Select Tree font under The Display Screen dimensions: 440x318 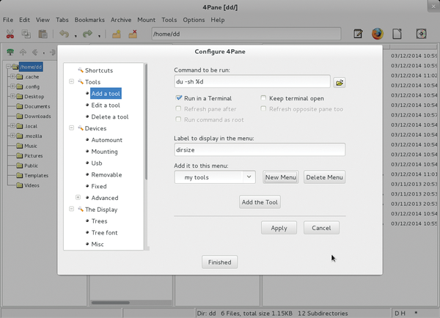(x=104, y=232)
